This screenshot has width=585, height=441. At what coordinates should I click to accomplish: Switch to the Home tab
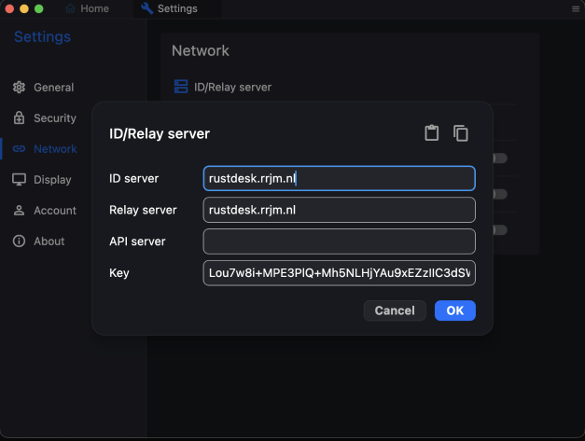(x=88, y=8)
